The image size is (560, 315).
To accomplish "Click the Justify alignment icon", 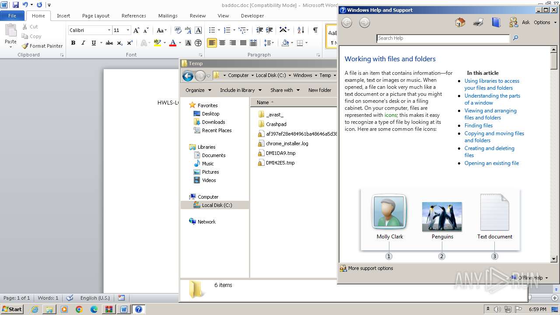I will click(x=243, y=43).
